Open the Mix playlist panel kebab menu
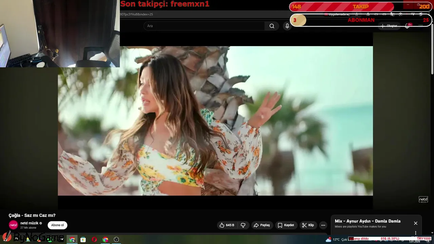 416,233
